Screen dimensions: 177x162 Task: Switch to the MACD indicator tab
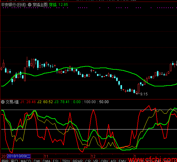pos(26,161)
